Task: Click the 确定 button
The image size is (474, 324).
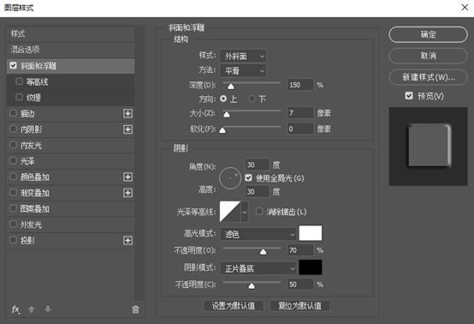Action: tap(428, 34)
